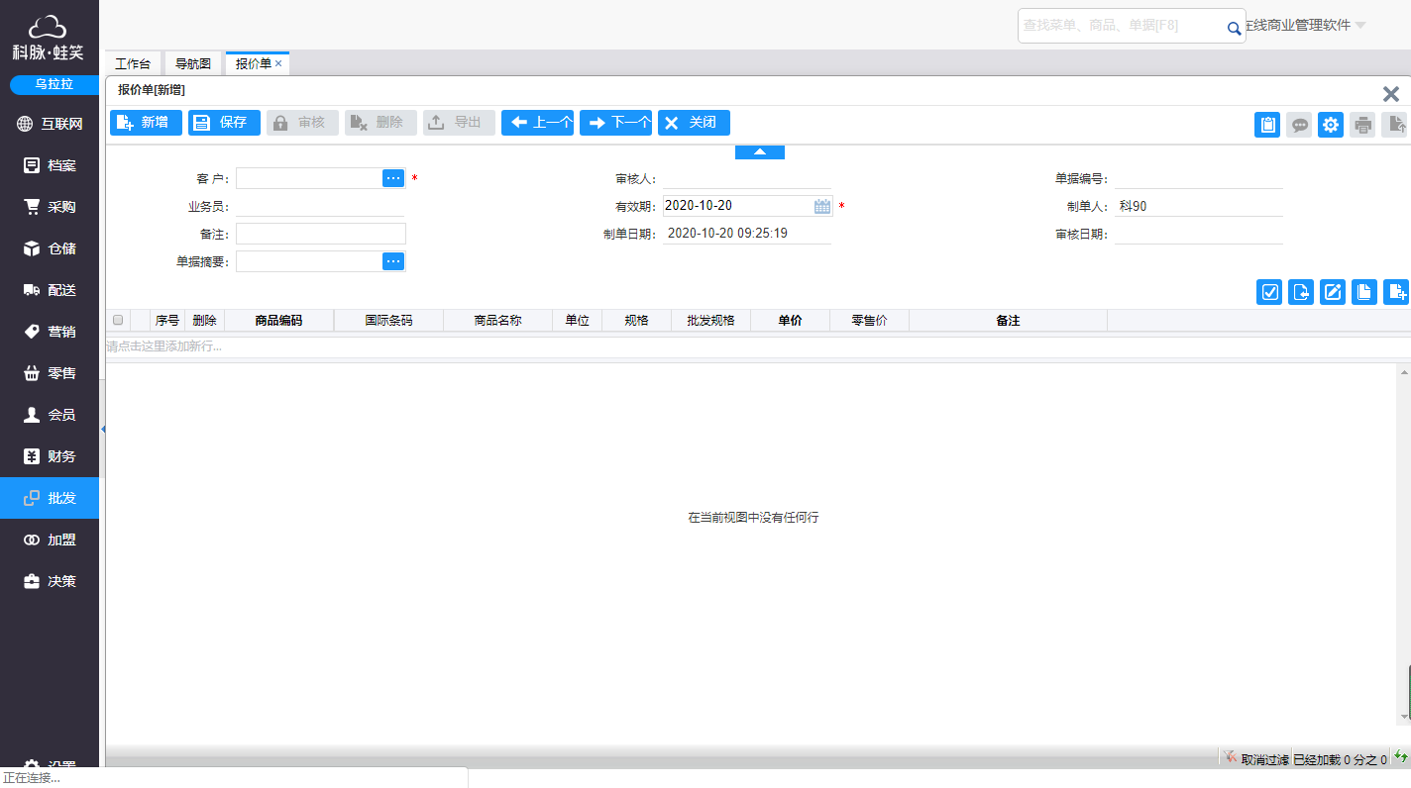Open the 零售 sidebar module
The width and height of the screenshot is (1411, 788).
pos(50,373)
